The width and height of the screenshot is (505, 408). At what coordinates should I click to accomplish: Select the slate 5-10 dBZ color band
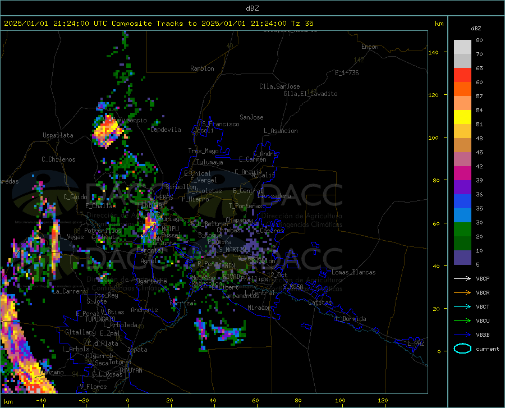462,258
